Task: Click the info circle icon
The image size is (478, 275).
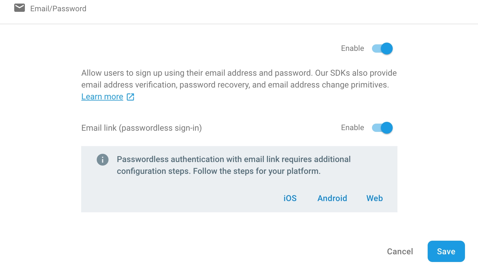Action: tap(102, 160)
